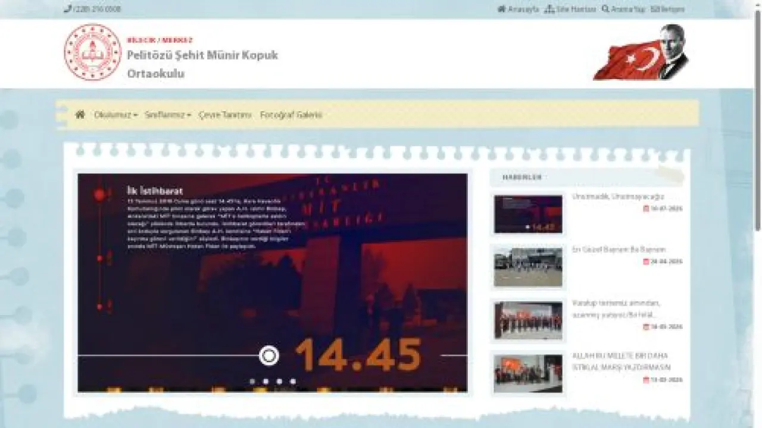The image size is (762, 428).
Task: Expand the Okulumuz dropdown menu
Action: [116, 115]
